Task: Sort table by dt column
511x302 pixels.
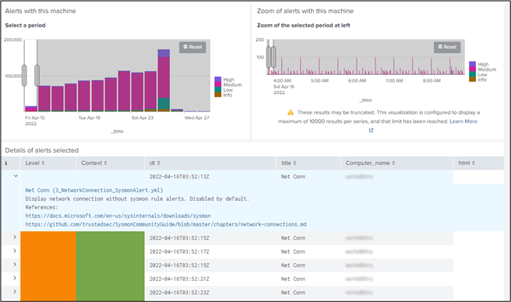Action: tap(155, 163)
